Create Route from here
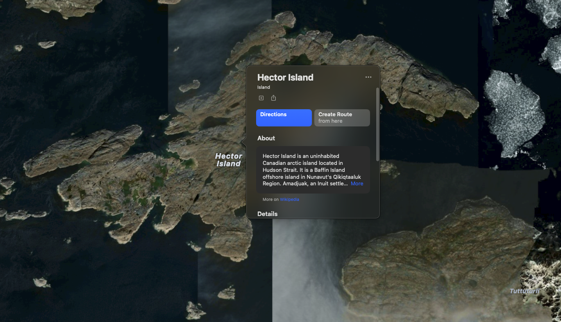Viewport: 561px width, 322px height. 342,118
